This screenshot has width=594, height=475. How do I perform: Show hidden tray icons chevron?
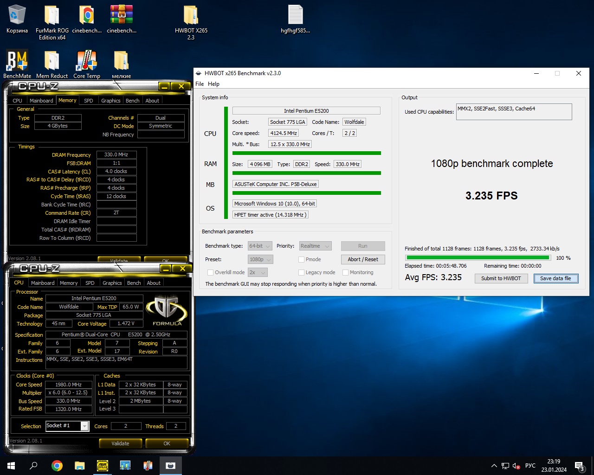[494, 466]
